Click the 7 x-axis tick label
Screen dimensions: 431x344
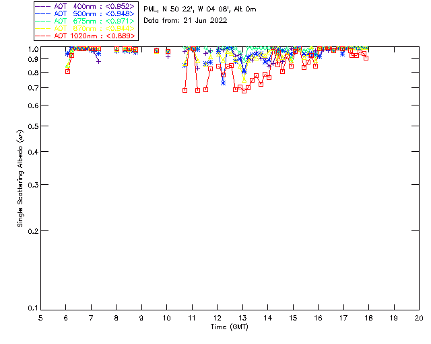91,318
